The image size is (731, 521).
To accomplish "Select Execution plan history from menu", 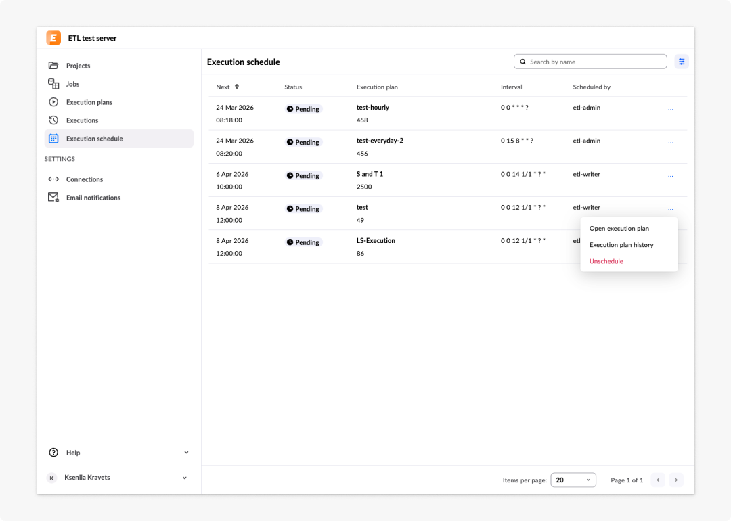I will coord(621,245).
